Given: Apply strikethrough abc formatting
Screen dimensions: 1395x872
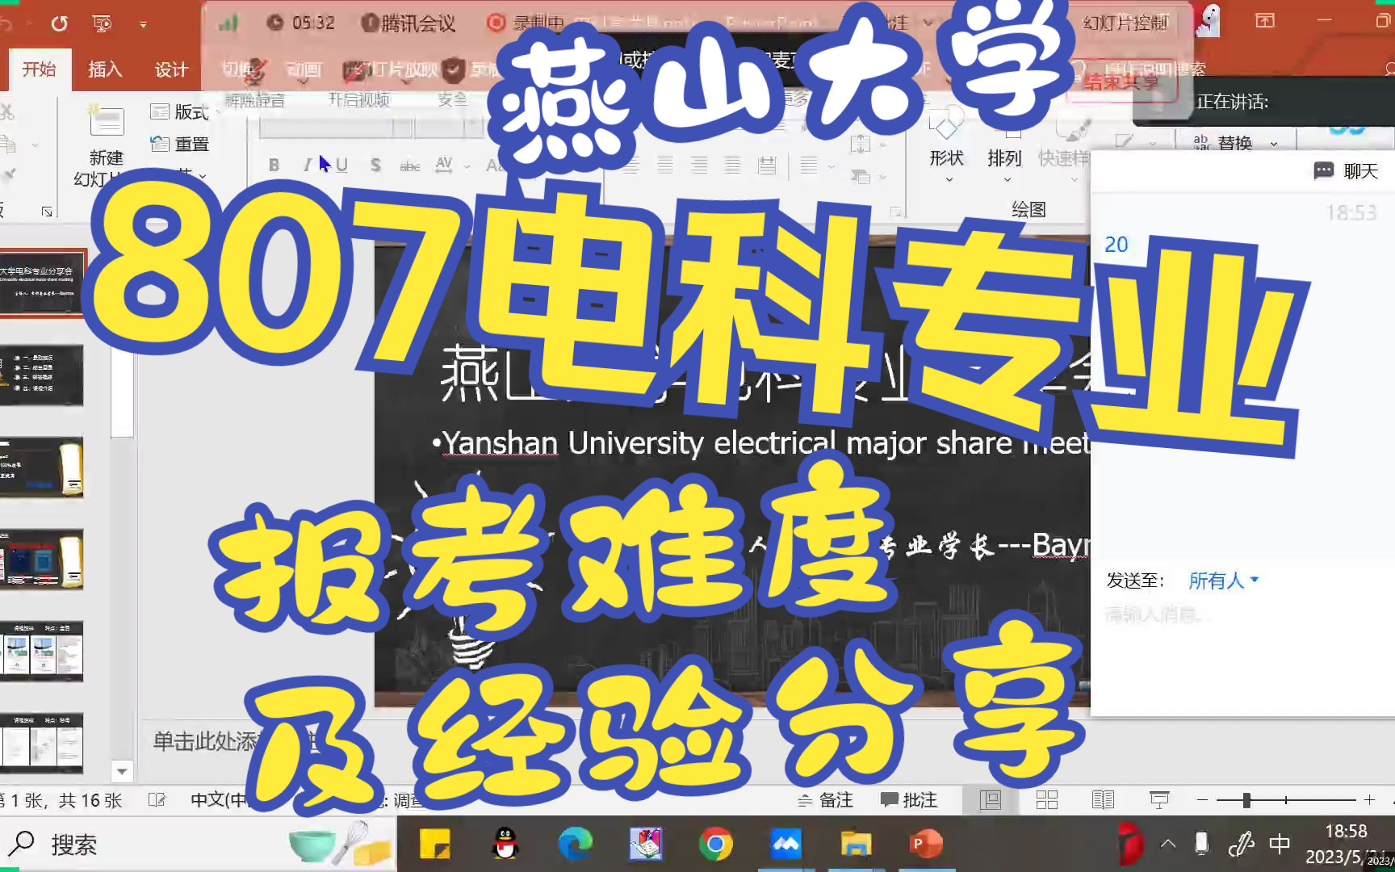Looking at the screenshot, I should [x=410, y=166].
